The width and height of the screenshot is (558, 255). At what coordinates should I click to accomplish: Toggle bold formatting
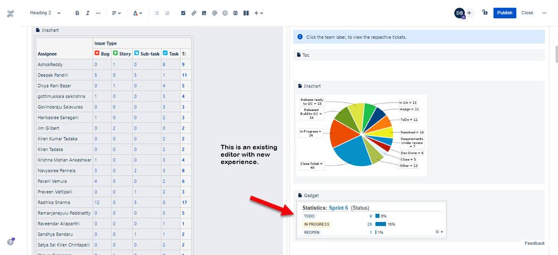(x=77, y=13)
